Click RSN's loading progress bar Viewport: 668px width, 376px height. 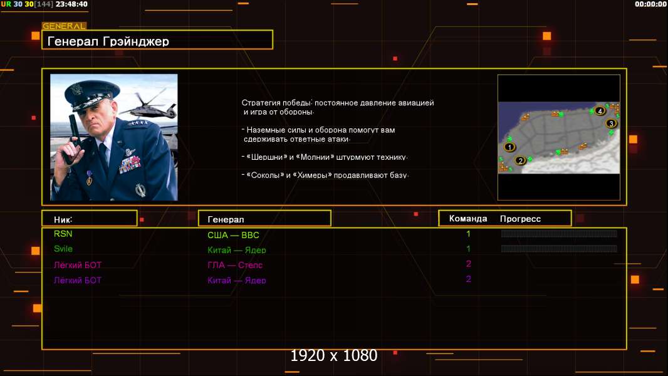coord(559,233)
